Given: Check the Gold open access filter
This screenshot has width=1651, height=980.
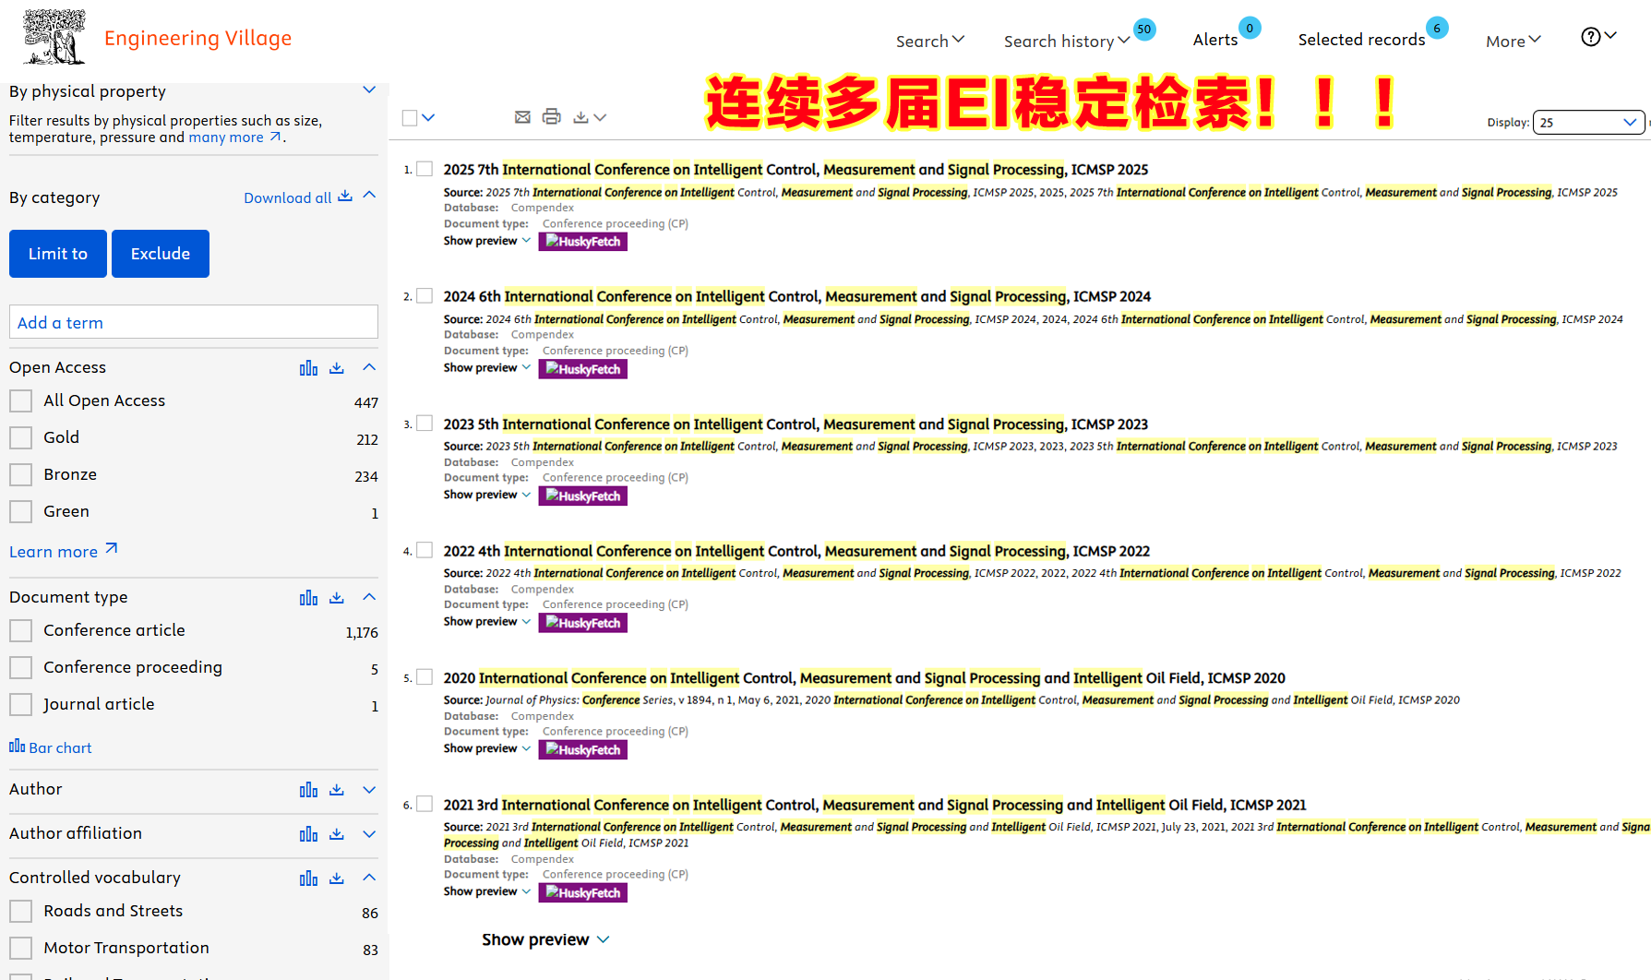Looking at the screenshot, I should click(x=20, y=438).
